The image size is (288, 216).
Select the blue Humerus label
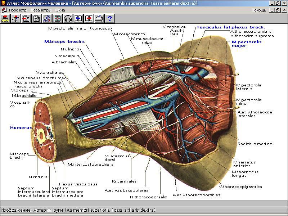tap(18, 128)
